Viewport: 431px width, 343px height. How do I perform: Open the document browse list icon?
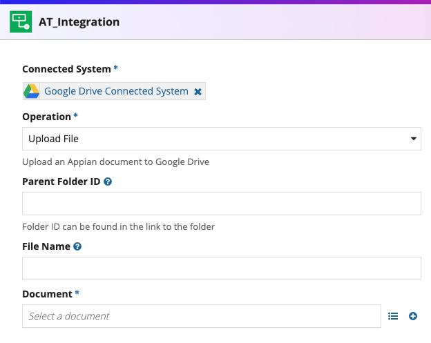(393, 316)
